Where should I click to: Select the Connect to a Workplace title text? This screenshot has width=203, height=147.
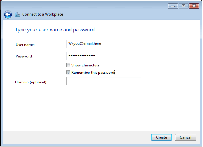click(x=43, y=14)
